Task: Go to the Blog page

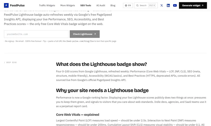Action: click(x=113, y=5)
